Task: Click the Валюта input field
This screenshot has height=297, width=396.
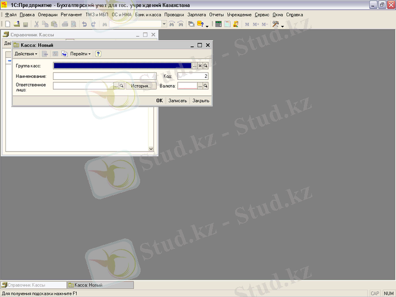Action: coord(187,86)
